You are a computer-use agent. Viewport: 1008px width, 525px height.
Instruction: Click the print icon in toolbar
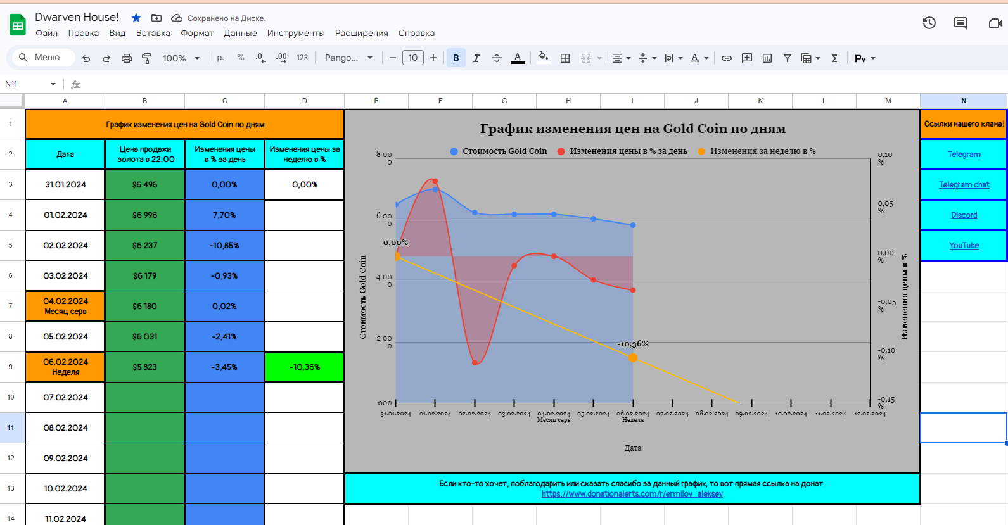tap(127, 58)
